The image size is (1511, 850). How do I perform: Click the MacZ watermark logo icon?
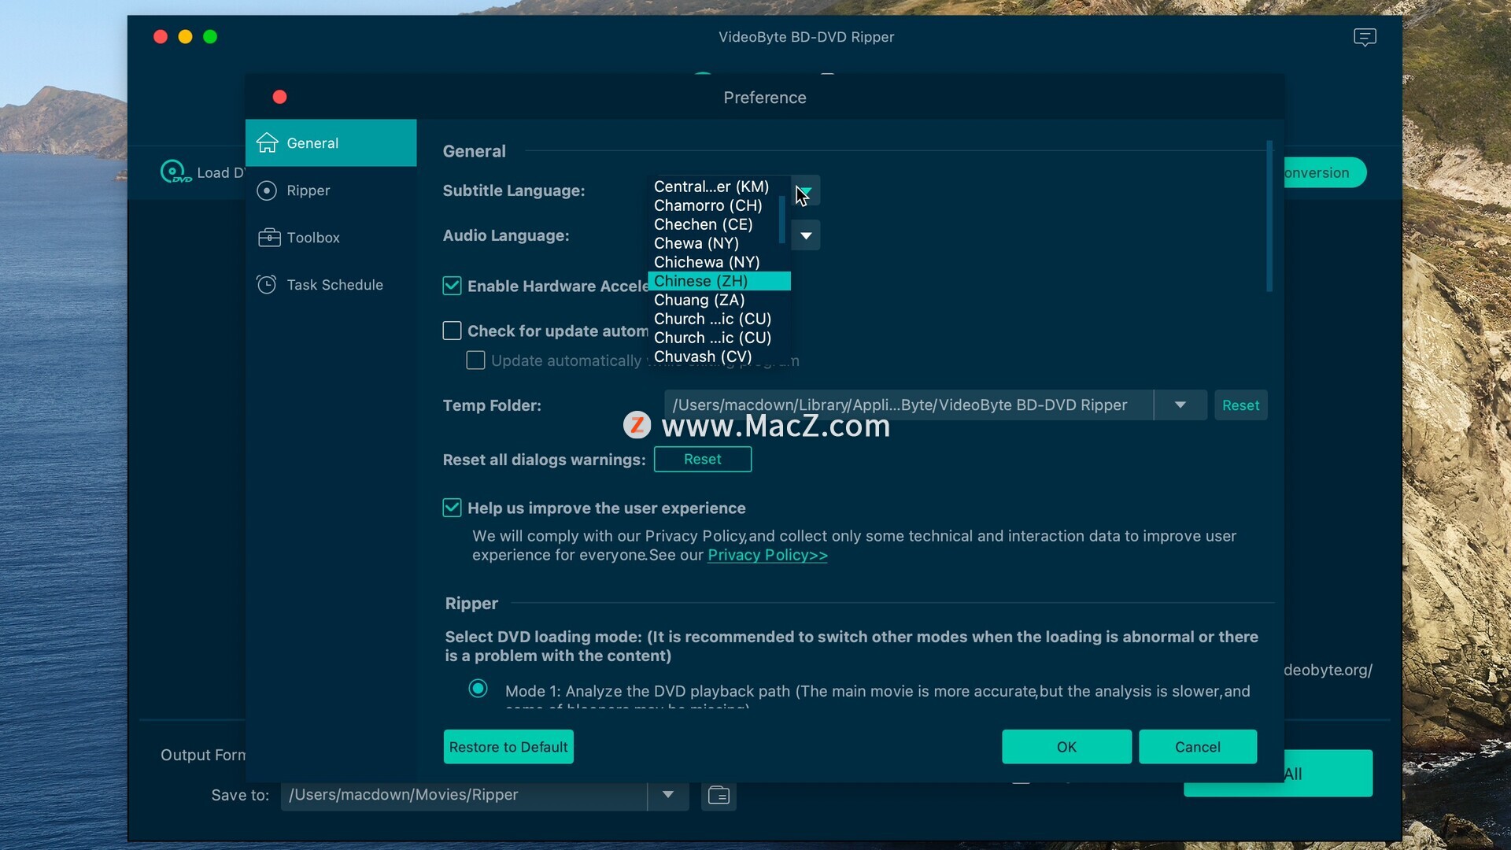pos(637,425)
